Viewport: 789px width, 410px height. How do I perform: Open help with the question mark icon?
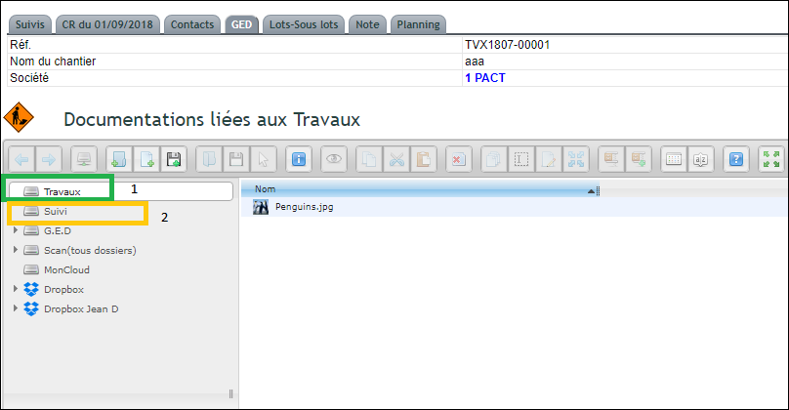coord(736,160)
